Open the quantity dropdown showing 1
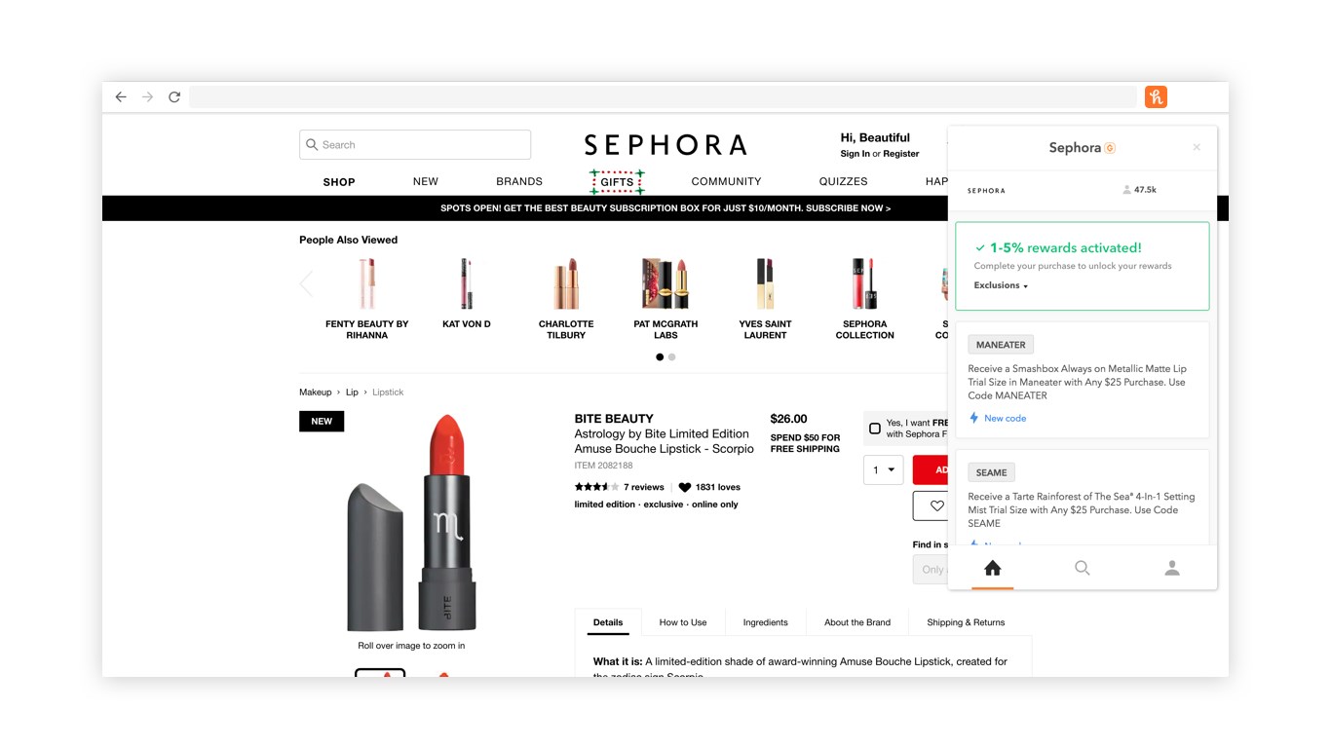 (884, 469)
